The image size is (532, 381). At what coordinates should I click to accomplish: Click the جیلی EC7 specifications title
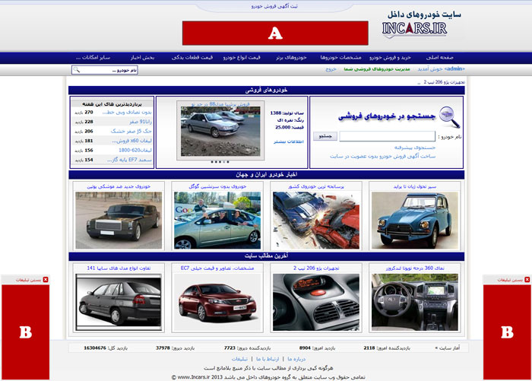point(217,268)
